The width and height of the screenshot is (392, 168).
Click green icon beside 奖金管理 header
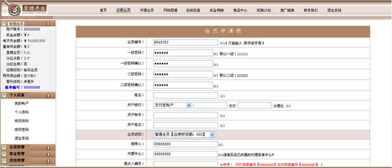(4, 154)
